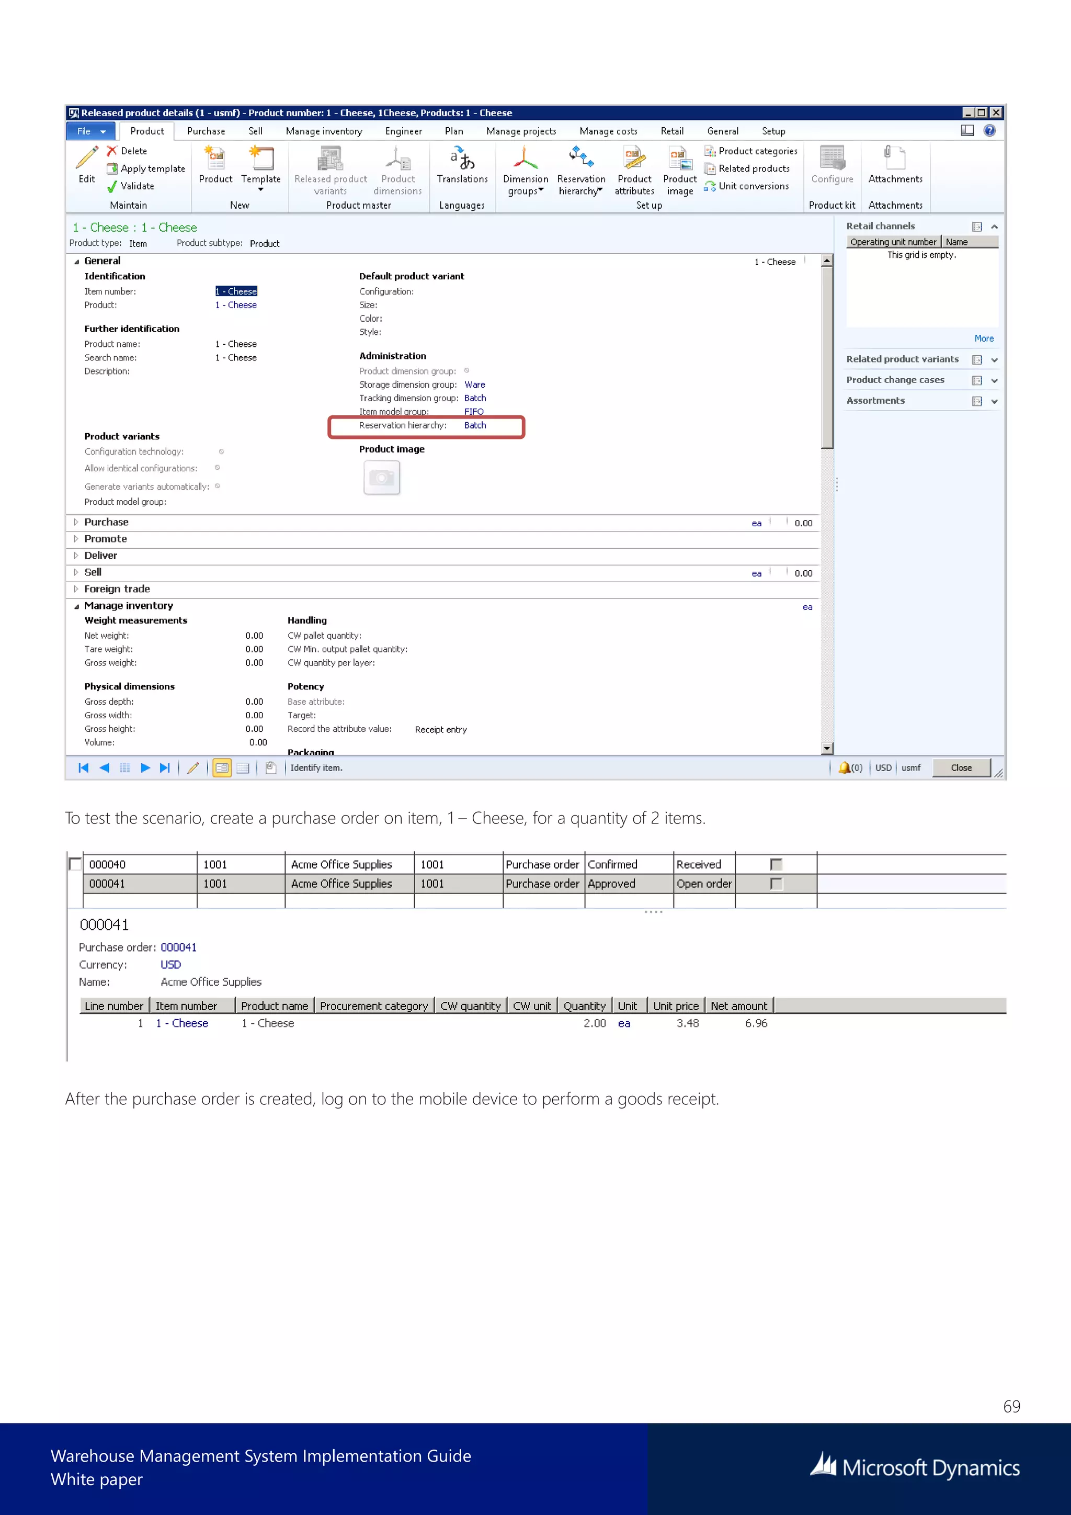The image size is (1071, 1515).
Task: Go to last record arrow
Action: coord(166,768)
